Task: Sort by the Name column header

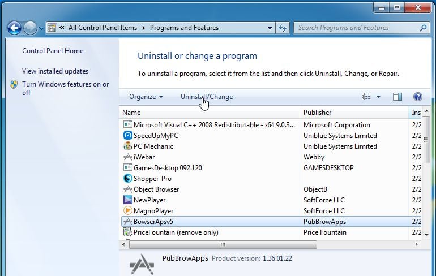Action: pyautogui.click(x=210, y=113)
